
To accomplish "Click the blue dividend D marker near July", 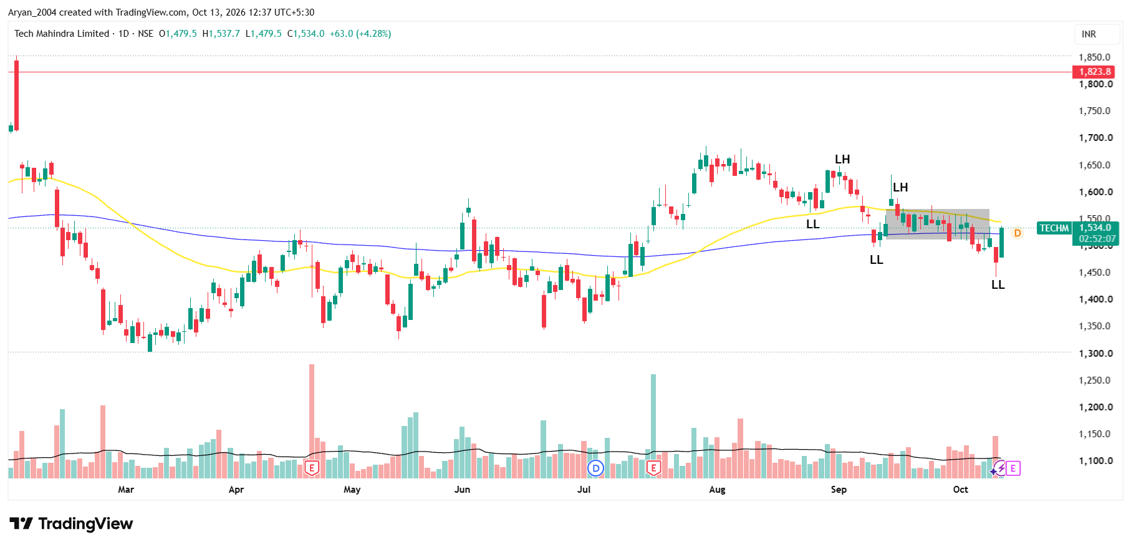I will click(x=596, y=468).
